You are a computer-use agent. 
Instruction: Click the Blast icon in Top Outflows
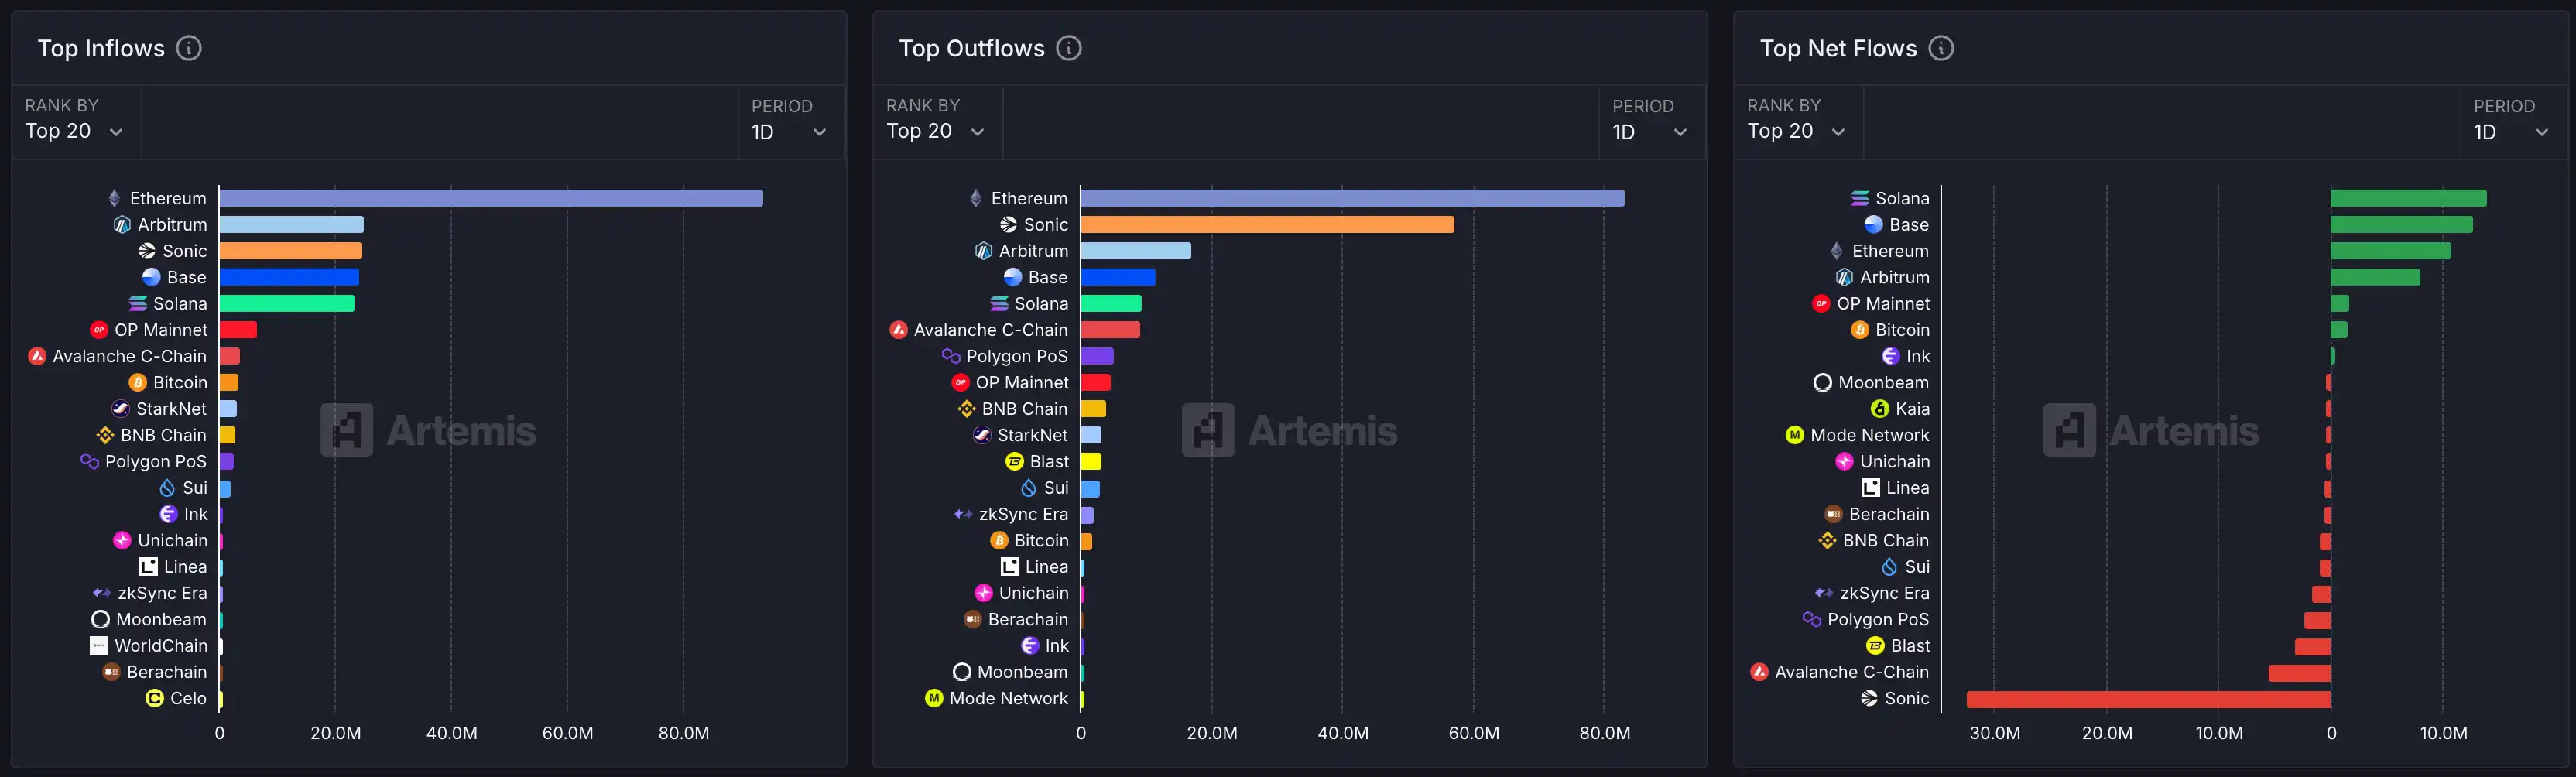1014,461
